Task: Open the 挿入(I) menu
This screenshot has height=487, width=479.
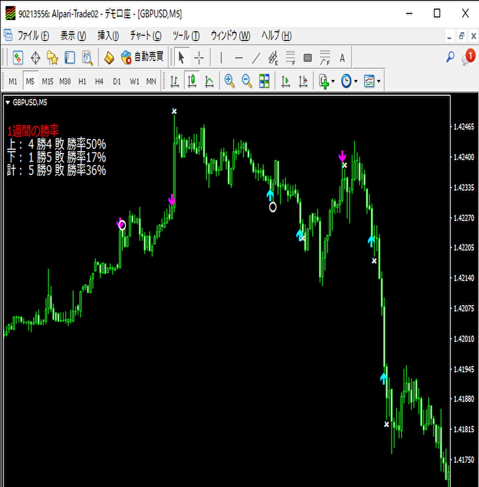Action: click(108, 36)
